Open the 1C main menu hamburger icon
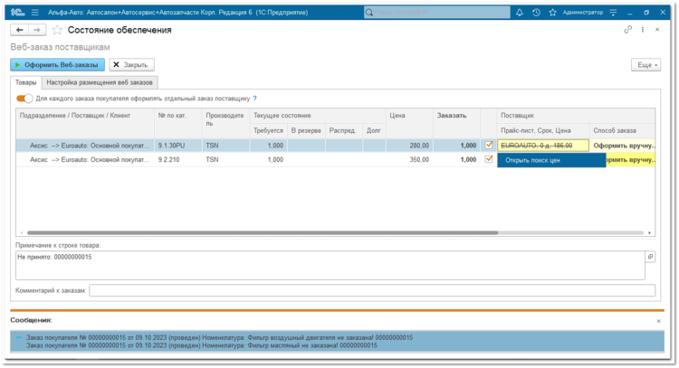 (35, 13)
